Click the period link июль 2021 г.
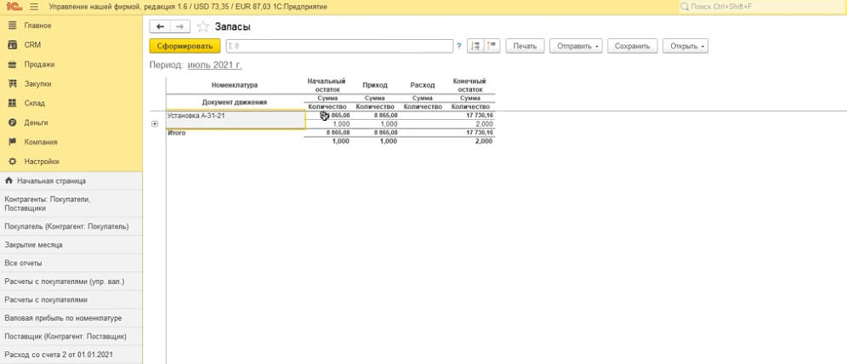 [214, 65]
